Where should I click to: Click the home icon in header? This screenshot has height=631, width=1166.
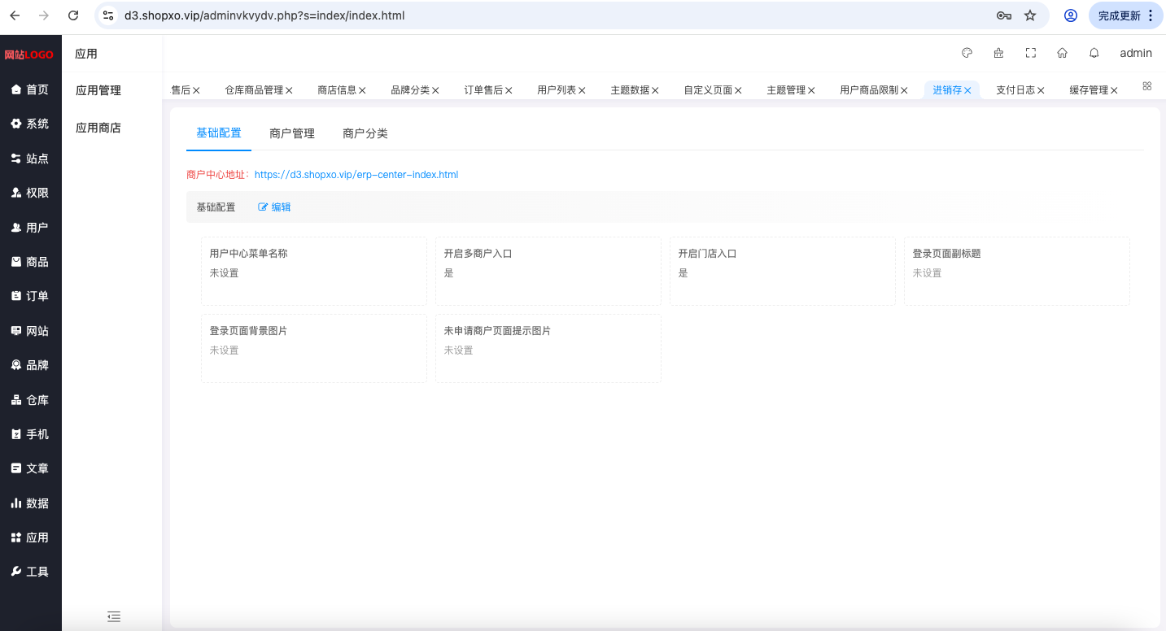[x=1062, y=53]
